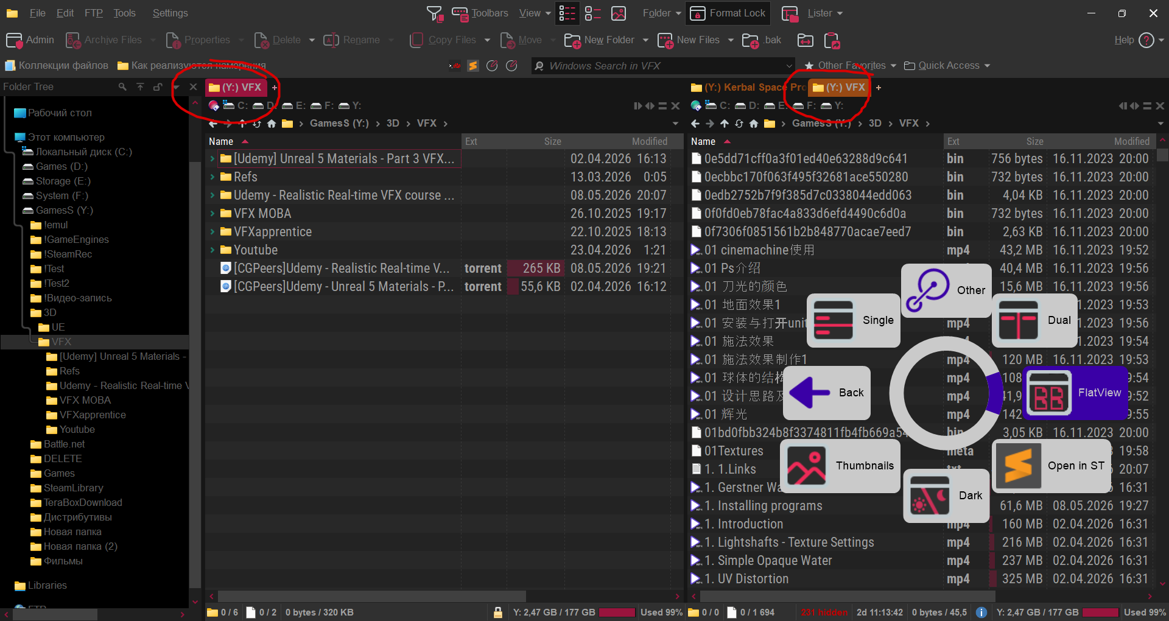Toggle the Toolbars button
The height and width of the screenshot is (621, 1169).
480,13
